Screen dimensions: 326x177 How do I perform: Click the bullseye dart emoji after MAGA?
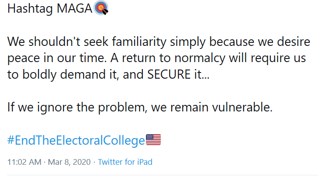[101, 9]
